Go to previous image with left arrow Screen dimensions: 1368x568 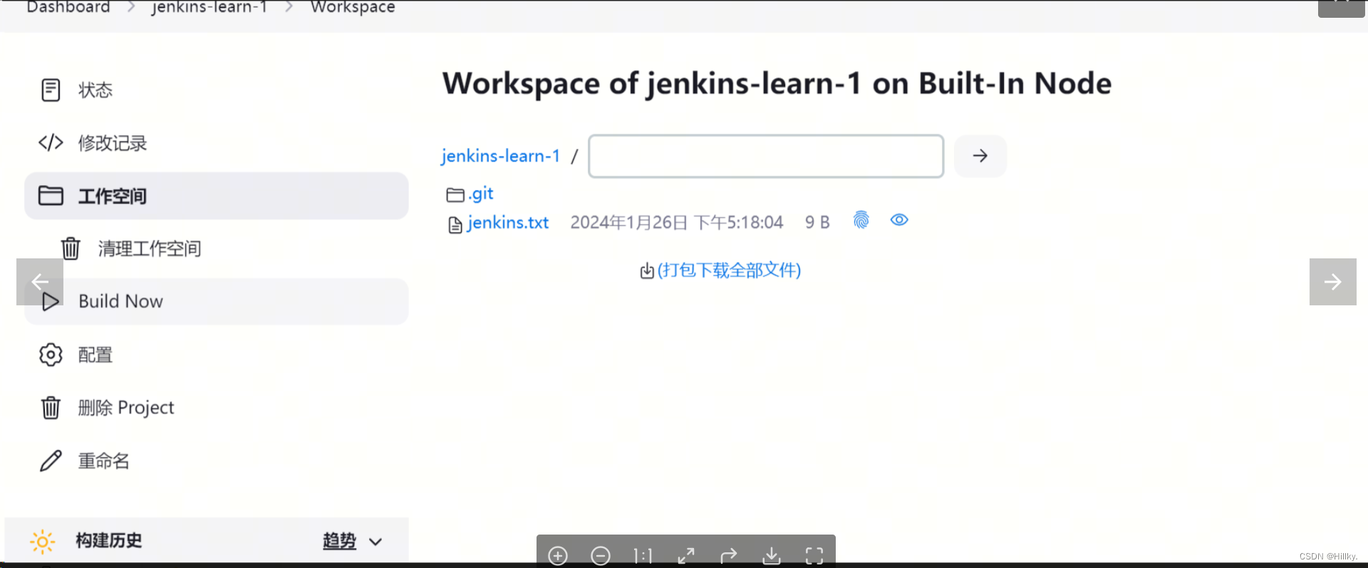coord(40,282)
